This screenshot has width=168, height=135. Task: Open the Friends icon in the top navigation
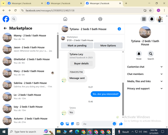(83, 19)
